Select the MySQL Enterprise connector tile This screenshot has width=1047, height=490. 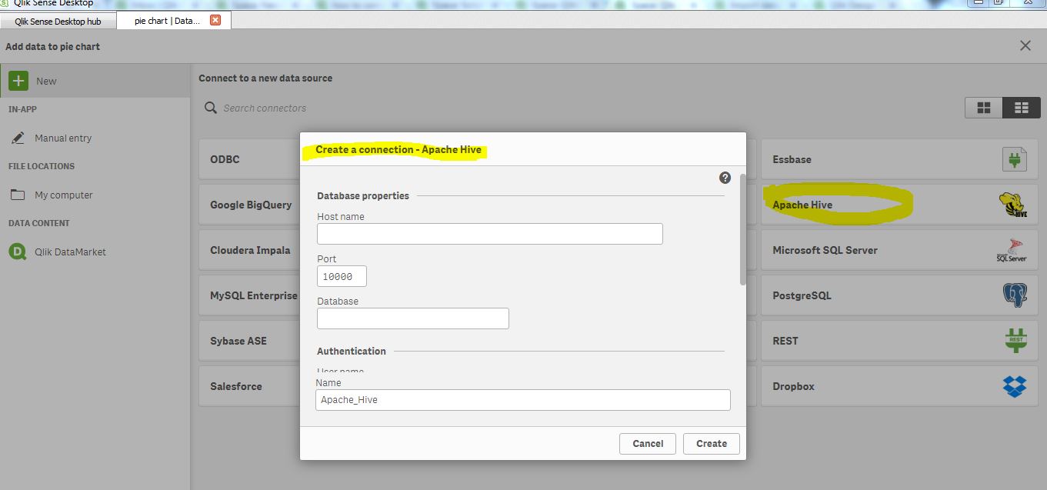click(x=249, y=295)
